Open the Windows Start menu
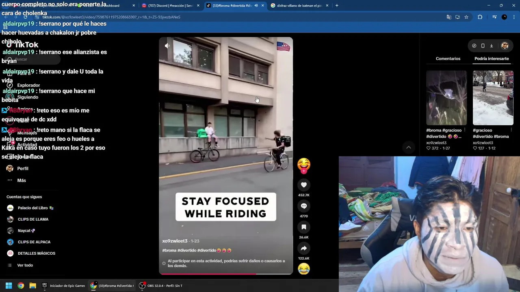Viewport: 520px width, 292px height. pyautogui.click(x=9, y=286)
